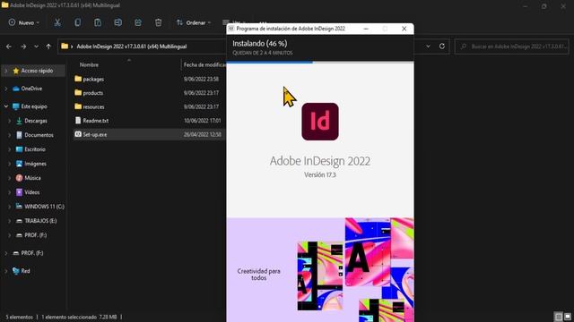Switch to large icons view in status bar
574x322 pixels.
point(568,317)
